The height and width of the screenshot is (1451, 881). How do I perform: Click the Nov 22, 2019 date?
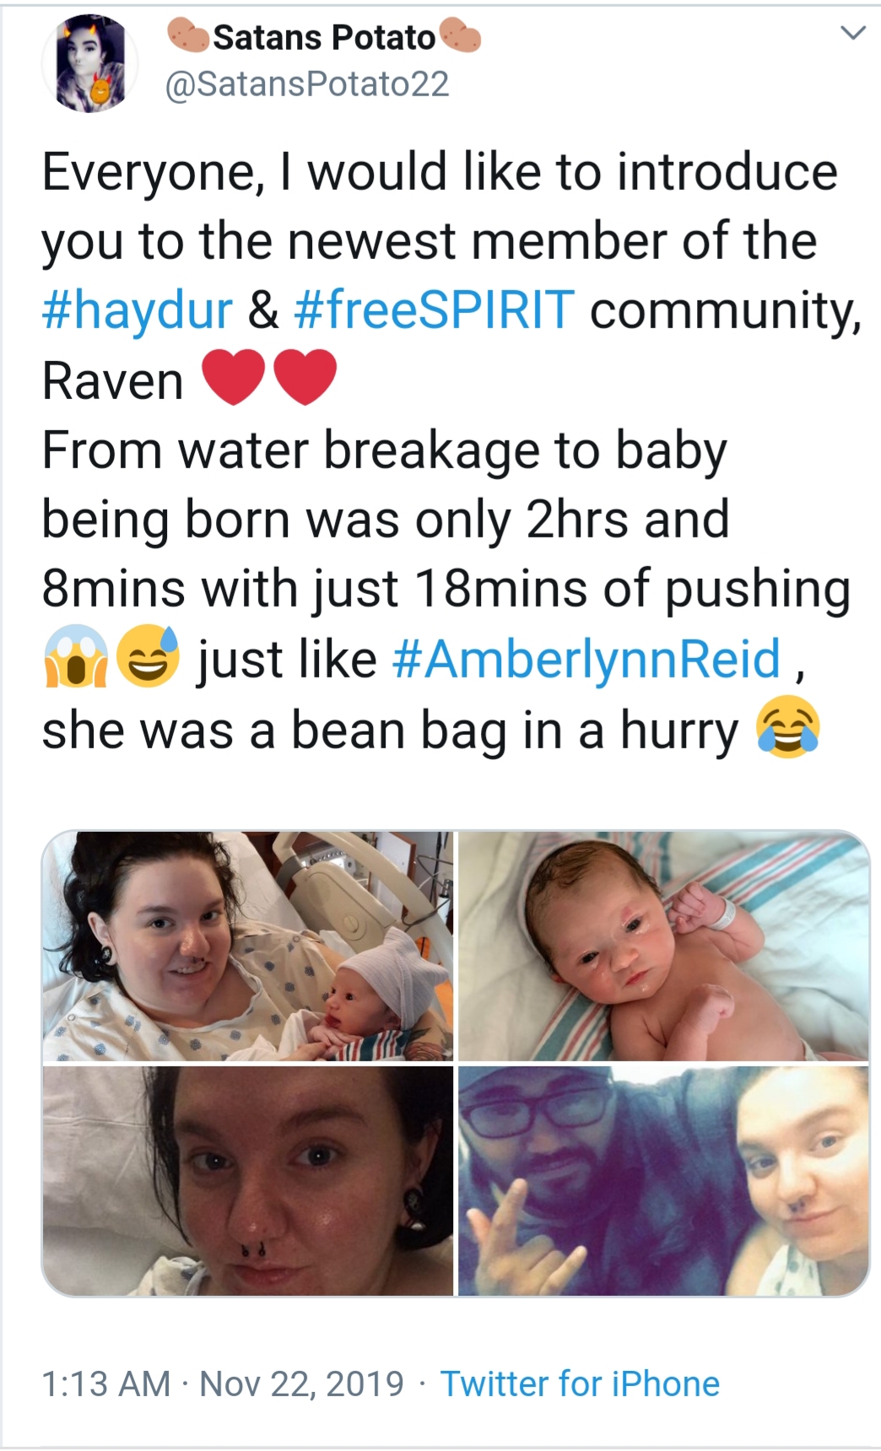pyautogui.click(x=302, y=1384)
